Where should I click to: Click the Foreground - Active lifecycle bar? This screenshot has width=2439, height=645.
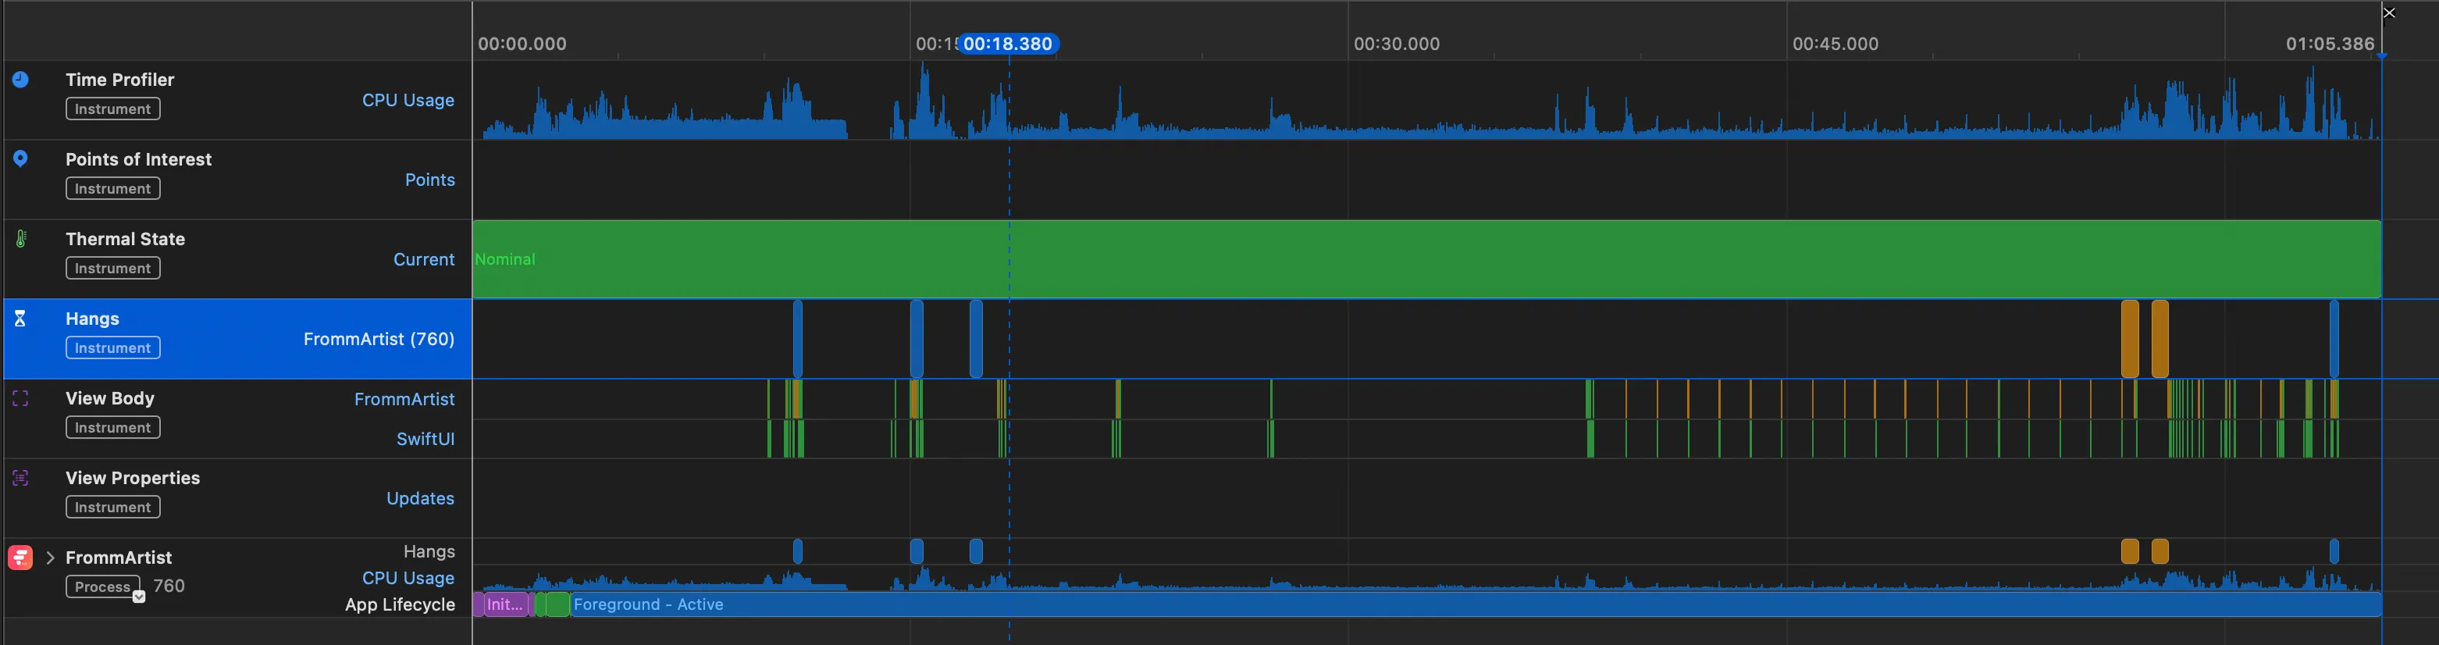[1476, 604]
